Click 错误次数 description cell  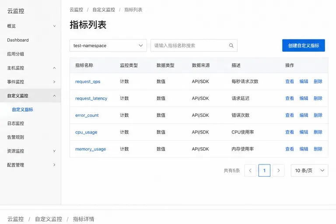(x=241, y=115)
